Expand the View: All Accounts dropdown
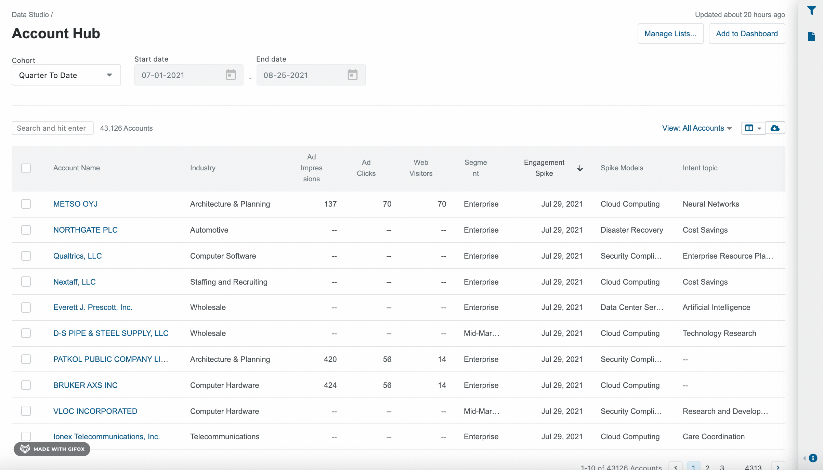 (x=697, y=128)
